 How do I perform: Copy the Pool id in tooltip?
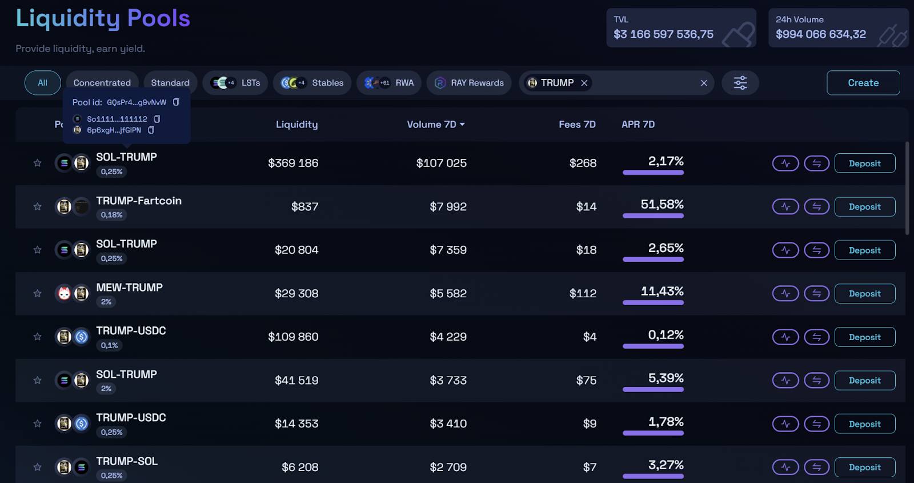(x=176, y=102)
